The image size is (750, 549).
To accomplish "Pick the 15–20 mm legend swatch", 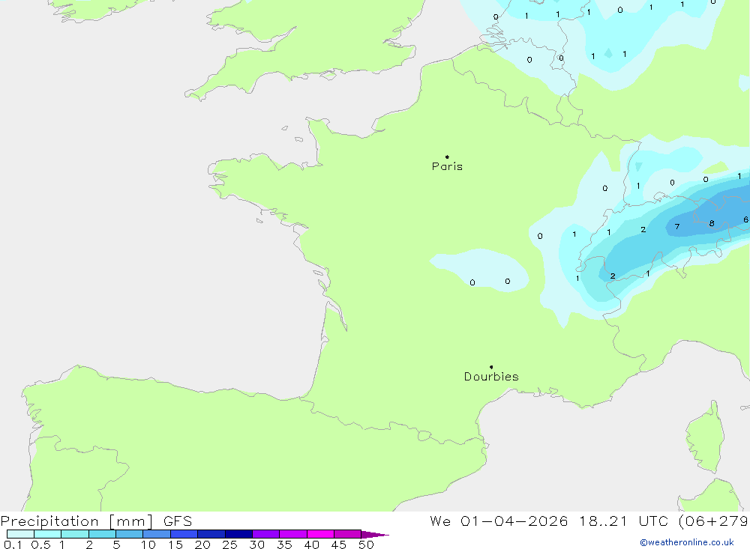I will 184,534.
